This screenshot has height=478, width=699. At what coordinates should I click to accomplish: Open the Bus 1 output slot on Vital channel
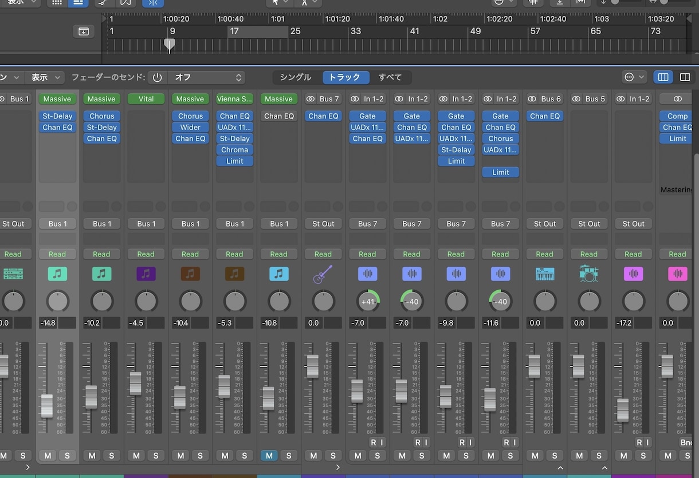[x=146, y=224]
